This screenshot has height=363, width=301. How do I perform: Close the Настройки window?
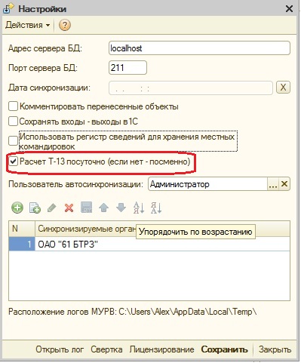click(289, 9)
